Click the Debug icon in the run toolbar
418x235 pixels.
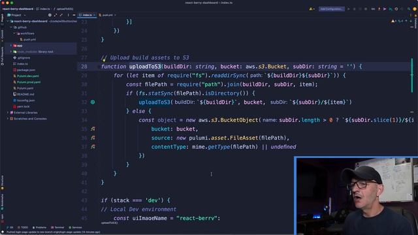tap(354, 9)
